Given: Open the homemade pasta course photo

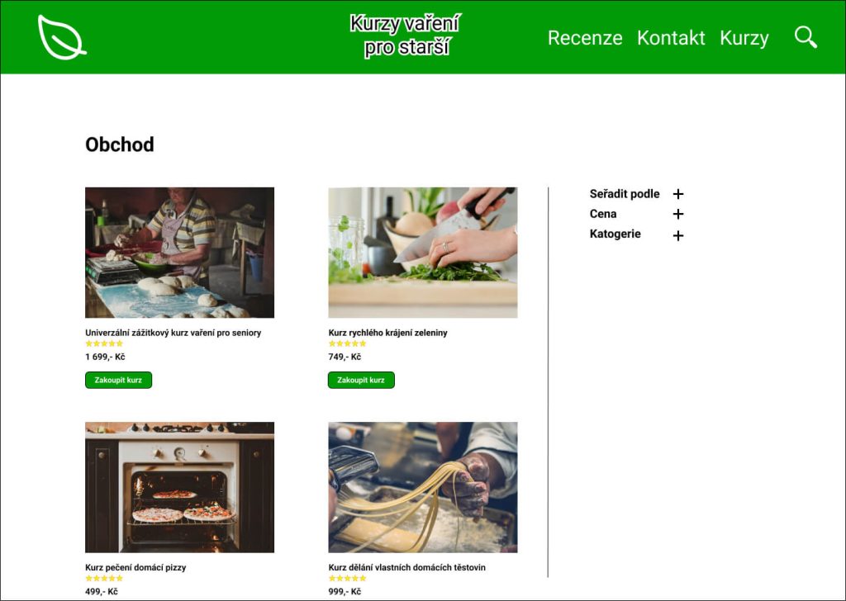Looking at the screenshot, I should (422, 487).
